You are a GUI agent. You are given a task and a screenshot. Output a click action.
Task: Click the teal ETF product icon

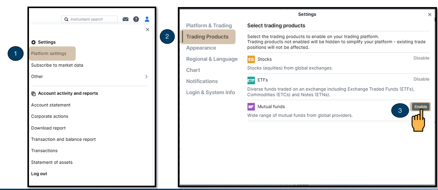coord(251,80)
